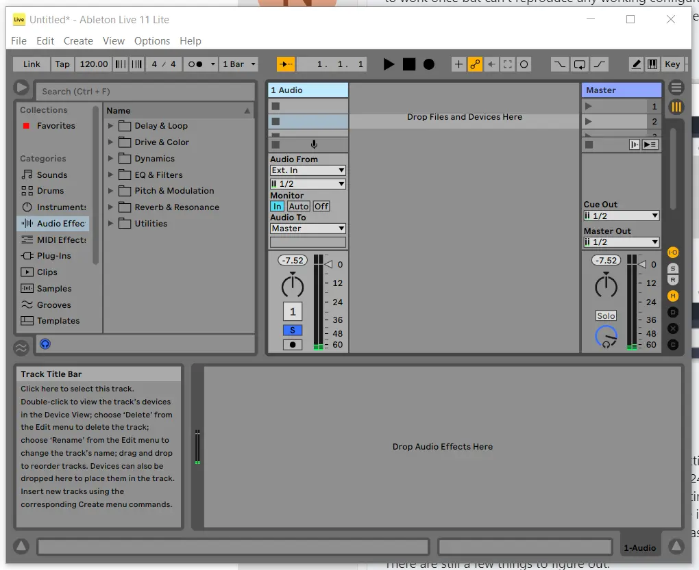Start playback with the Play button

[x=389, y=64]
